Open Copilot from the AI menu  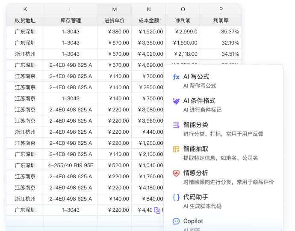224,223
